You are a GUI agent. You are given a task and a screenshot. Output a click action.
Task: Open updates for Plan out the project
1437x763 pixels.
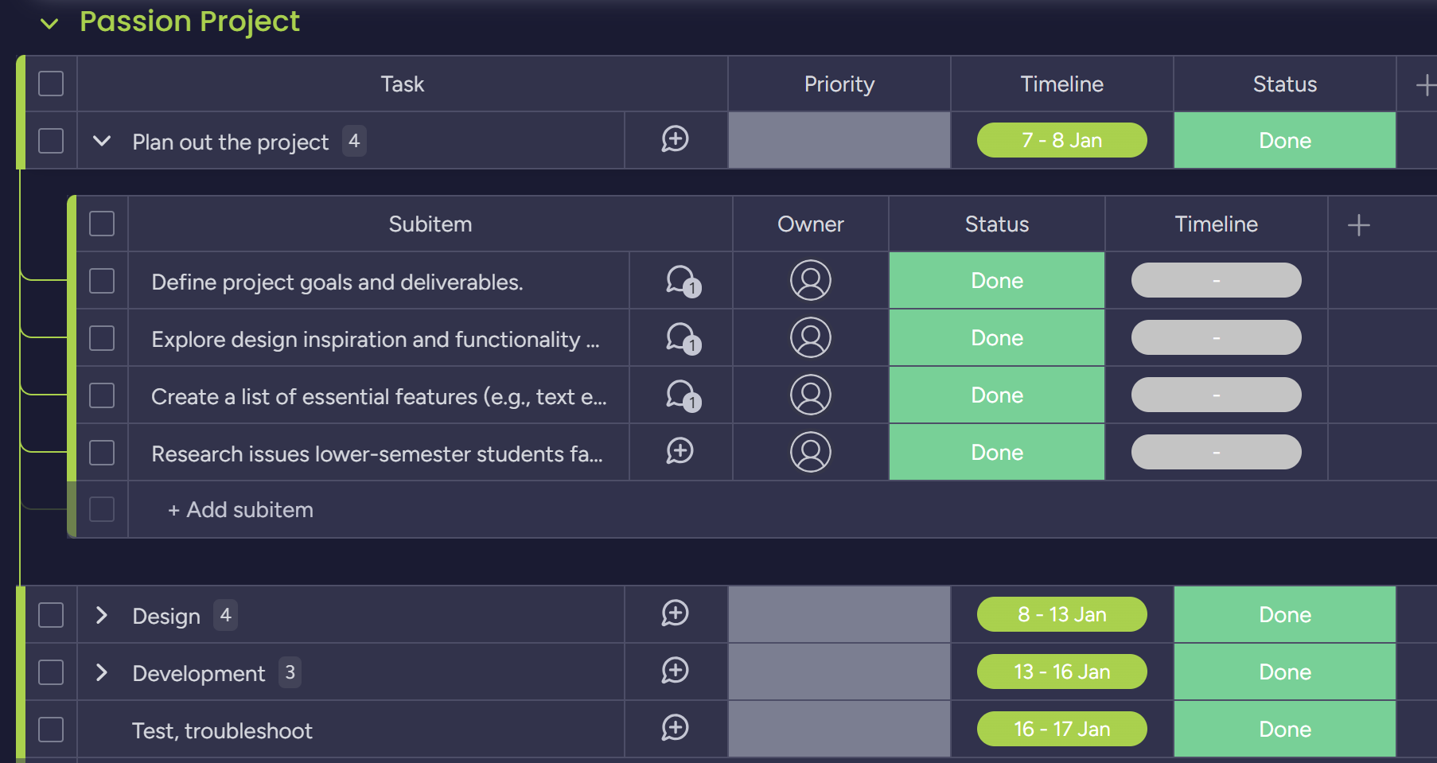pyautogui.click(x=675, y=140)
